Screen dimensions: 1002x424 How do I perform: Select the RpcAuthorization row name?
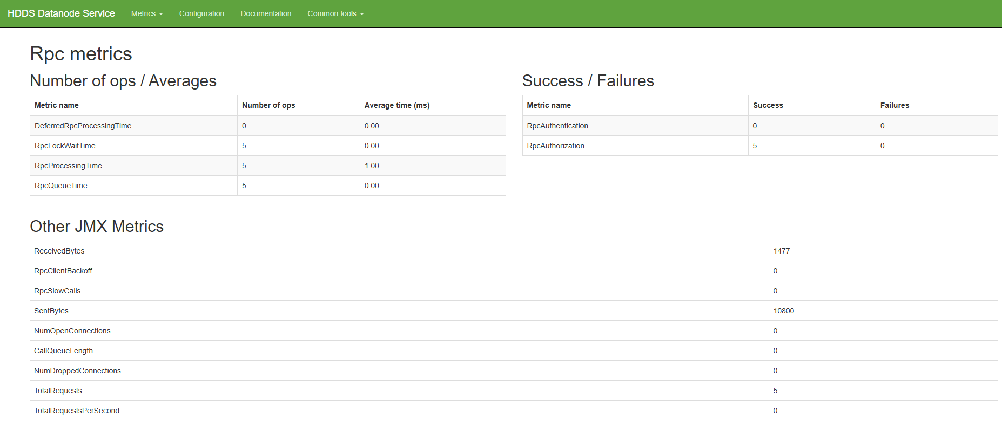(x=556, y=146)
